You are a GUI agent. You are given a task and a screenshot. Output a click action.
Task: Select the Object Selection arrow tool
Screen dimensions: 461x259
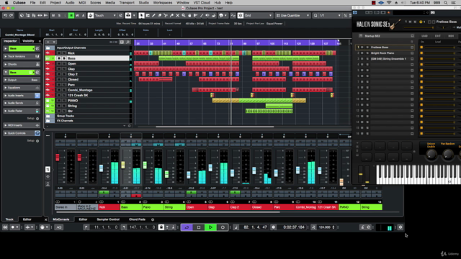141,15
